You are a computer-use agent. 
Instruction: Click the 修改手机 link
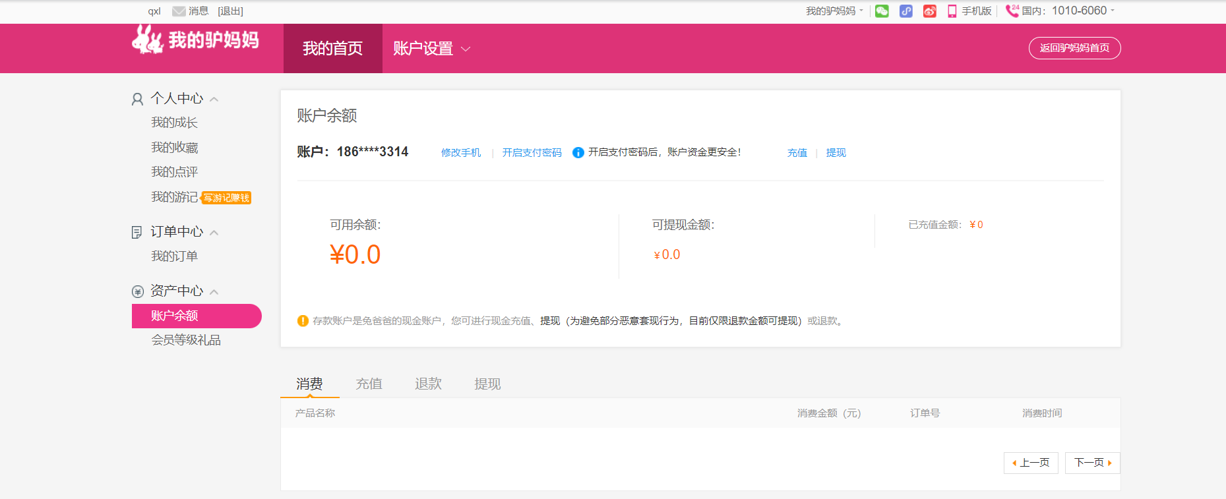461,153
